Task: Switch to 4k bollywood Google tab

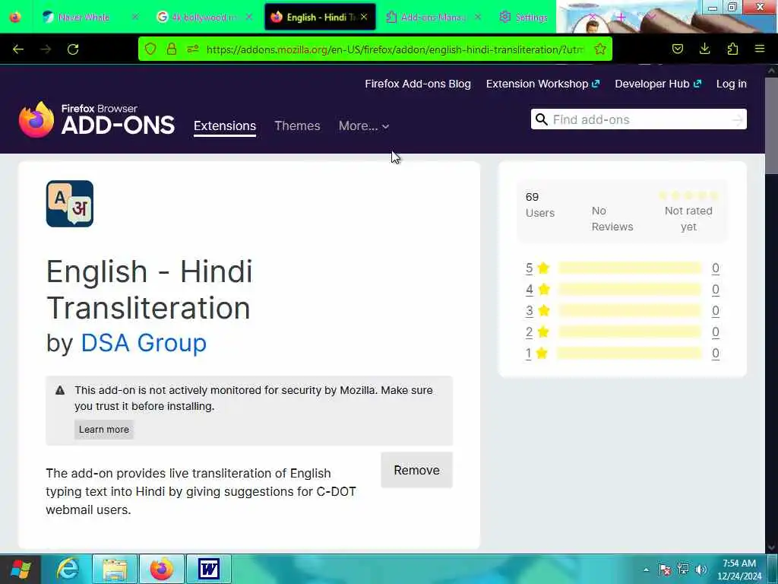Action: (x=204, y=17)
